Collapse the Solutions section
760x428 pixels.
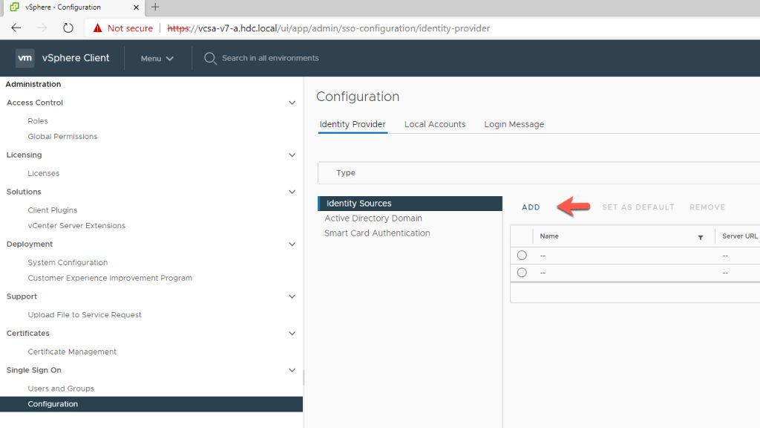pos(292,192)
